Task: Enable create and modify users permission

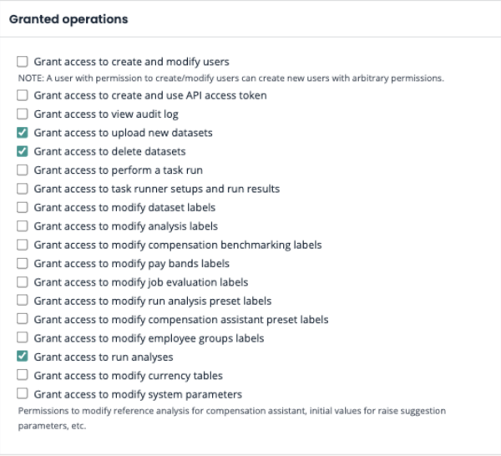Action: [x=23, y=62]
